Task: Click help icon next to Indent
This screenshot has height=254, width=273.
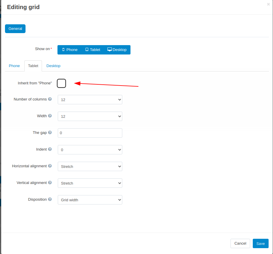Action: tap(50, 149)
